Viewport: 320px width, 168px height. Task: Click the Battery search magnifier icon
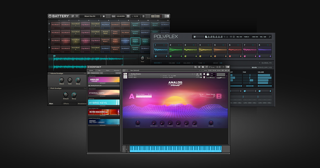click(x=73, y=16)
